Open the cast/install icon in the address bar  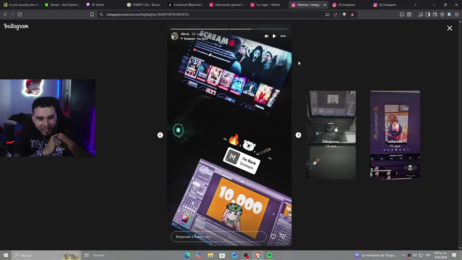(x=327, y=14)
